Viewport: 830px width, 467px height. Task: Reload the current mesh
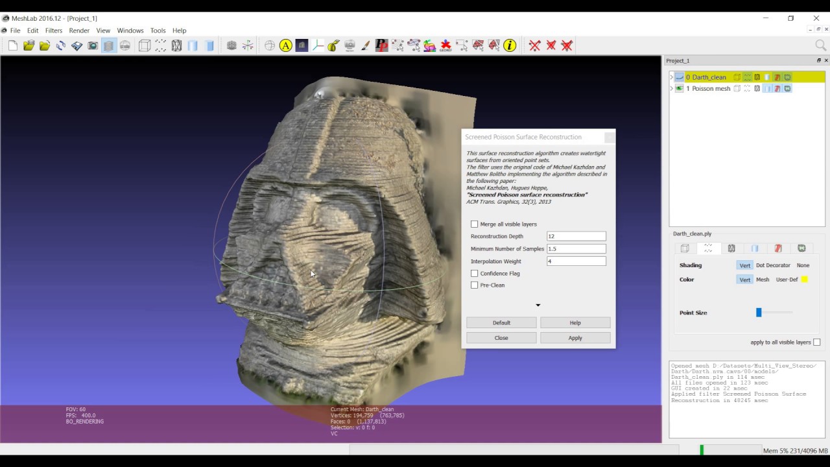[x=61, y=45]
